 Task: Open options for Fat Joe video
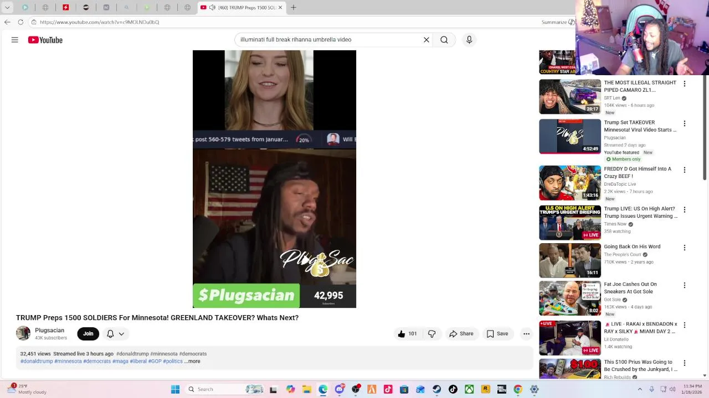[x=685, y=285]
